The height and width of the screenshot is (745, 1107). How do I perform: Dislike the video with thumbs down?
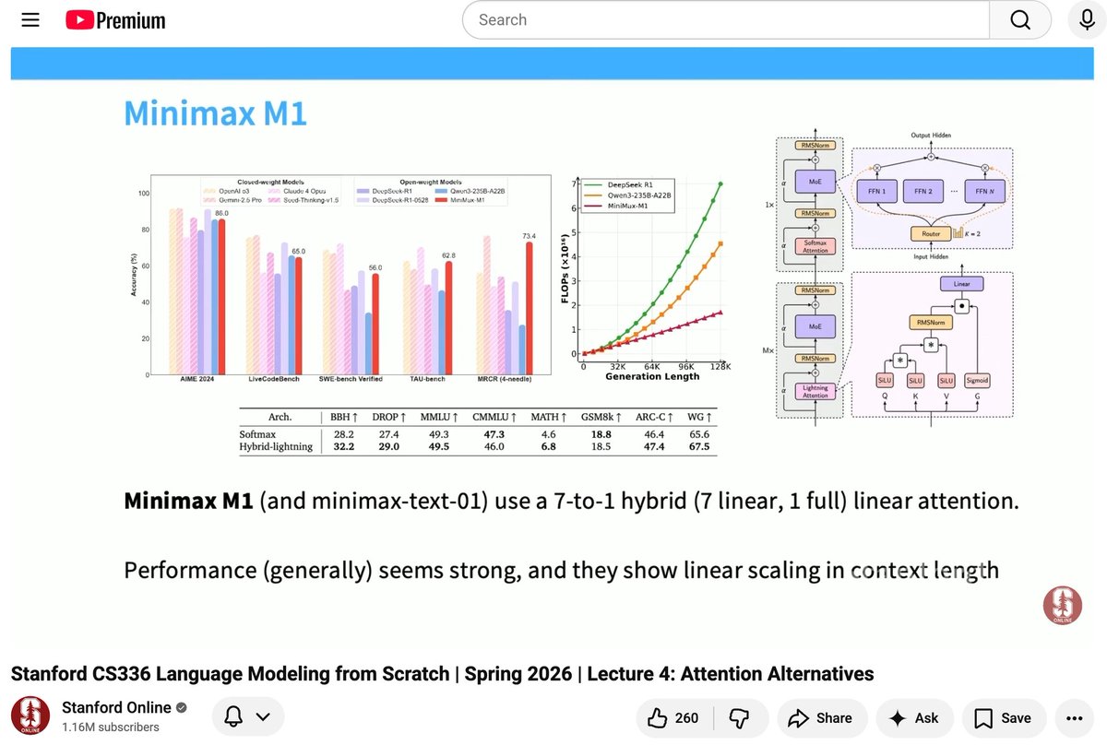(739, 718)
